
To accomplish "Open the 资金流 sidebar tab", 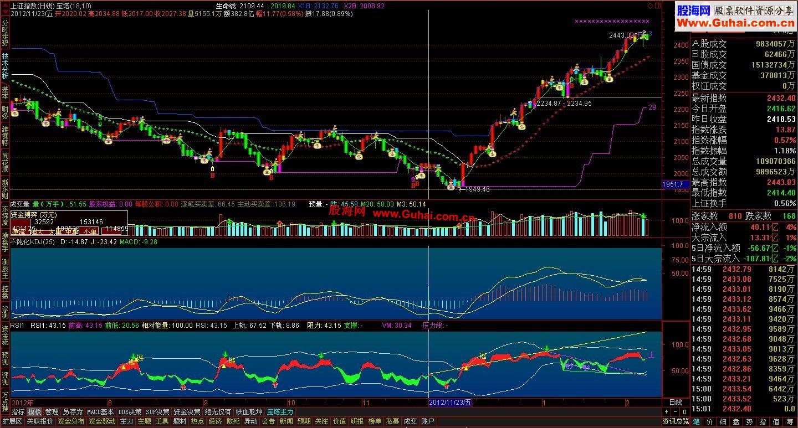I will 5,336.
